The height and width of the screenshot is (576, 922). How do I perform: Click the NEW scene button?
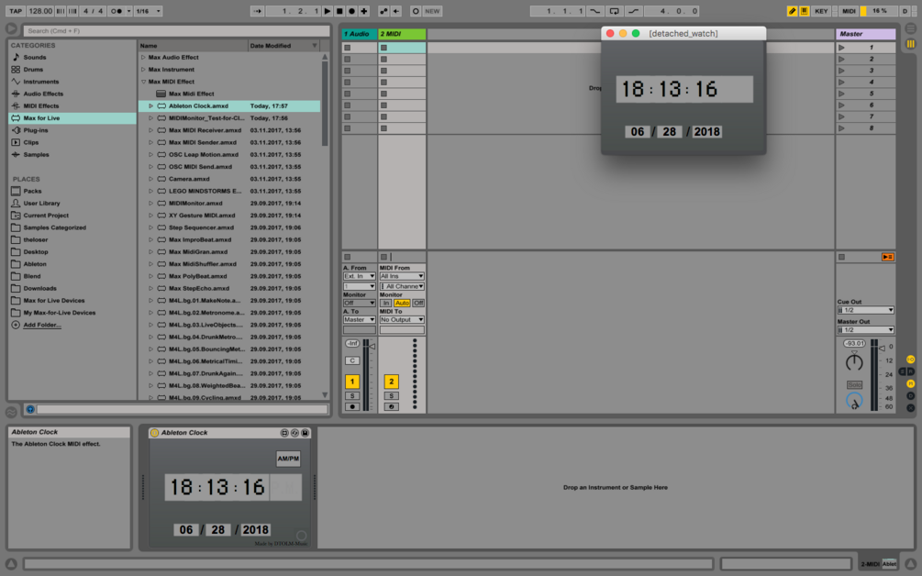432,11
